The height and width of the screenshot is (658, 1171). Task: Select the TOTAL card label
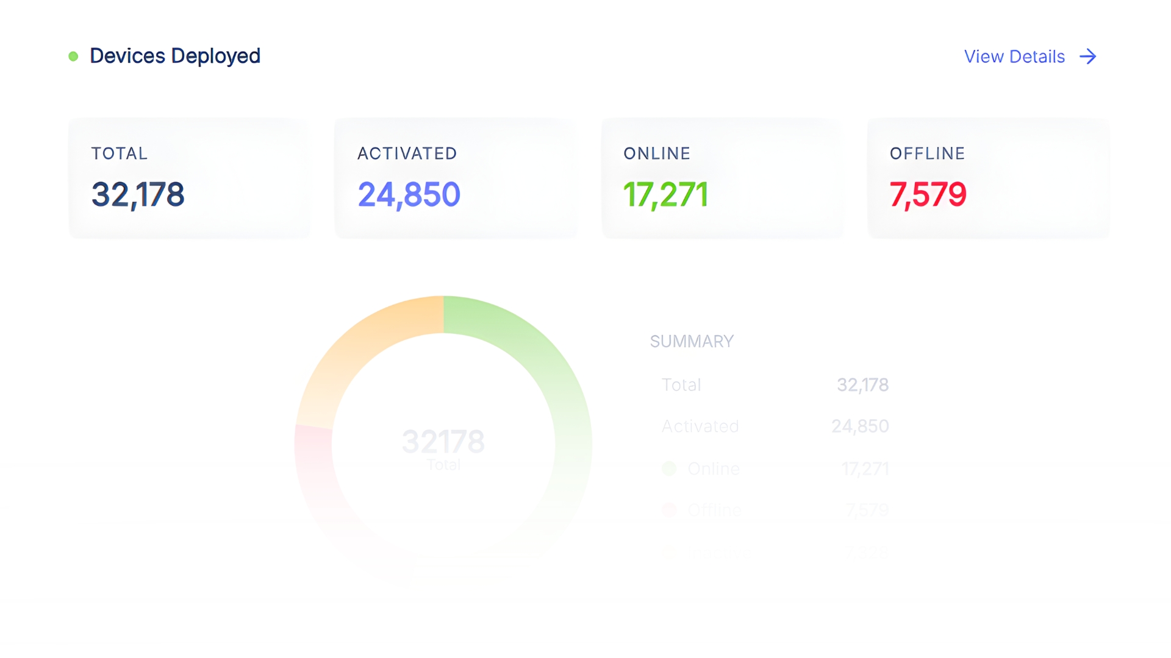pyautogui.click(x=120, y=154)
